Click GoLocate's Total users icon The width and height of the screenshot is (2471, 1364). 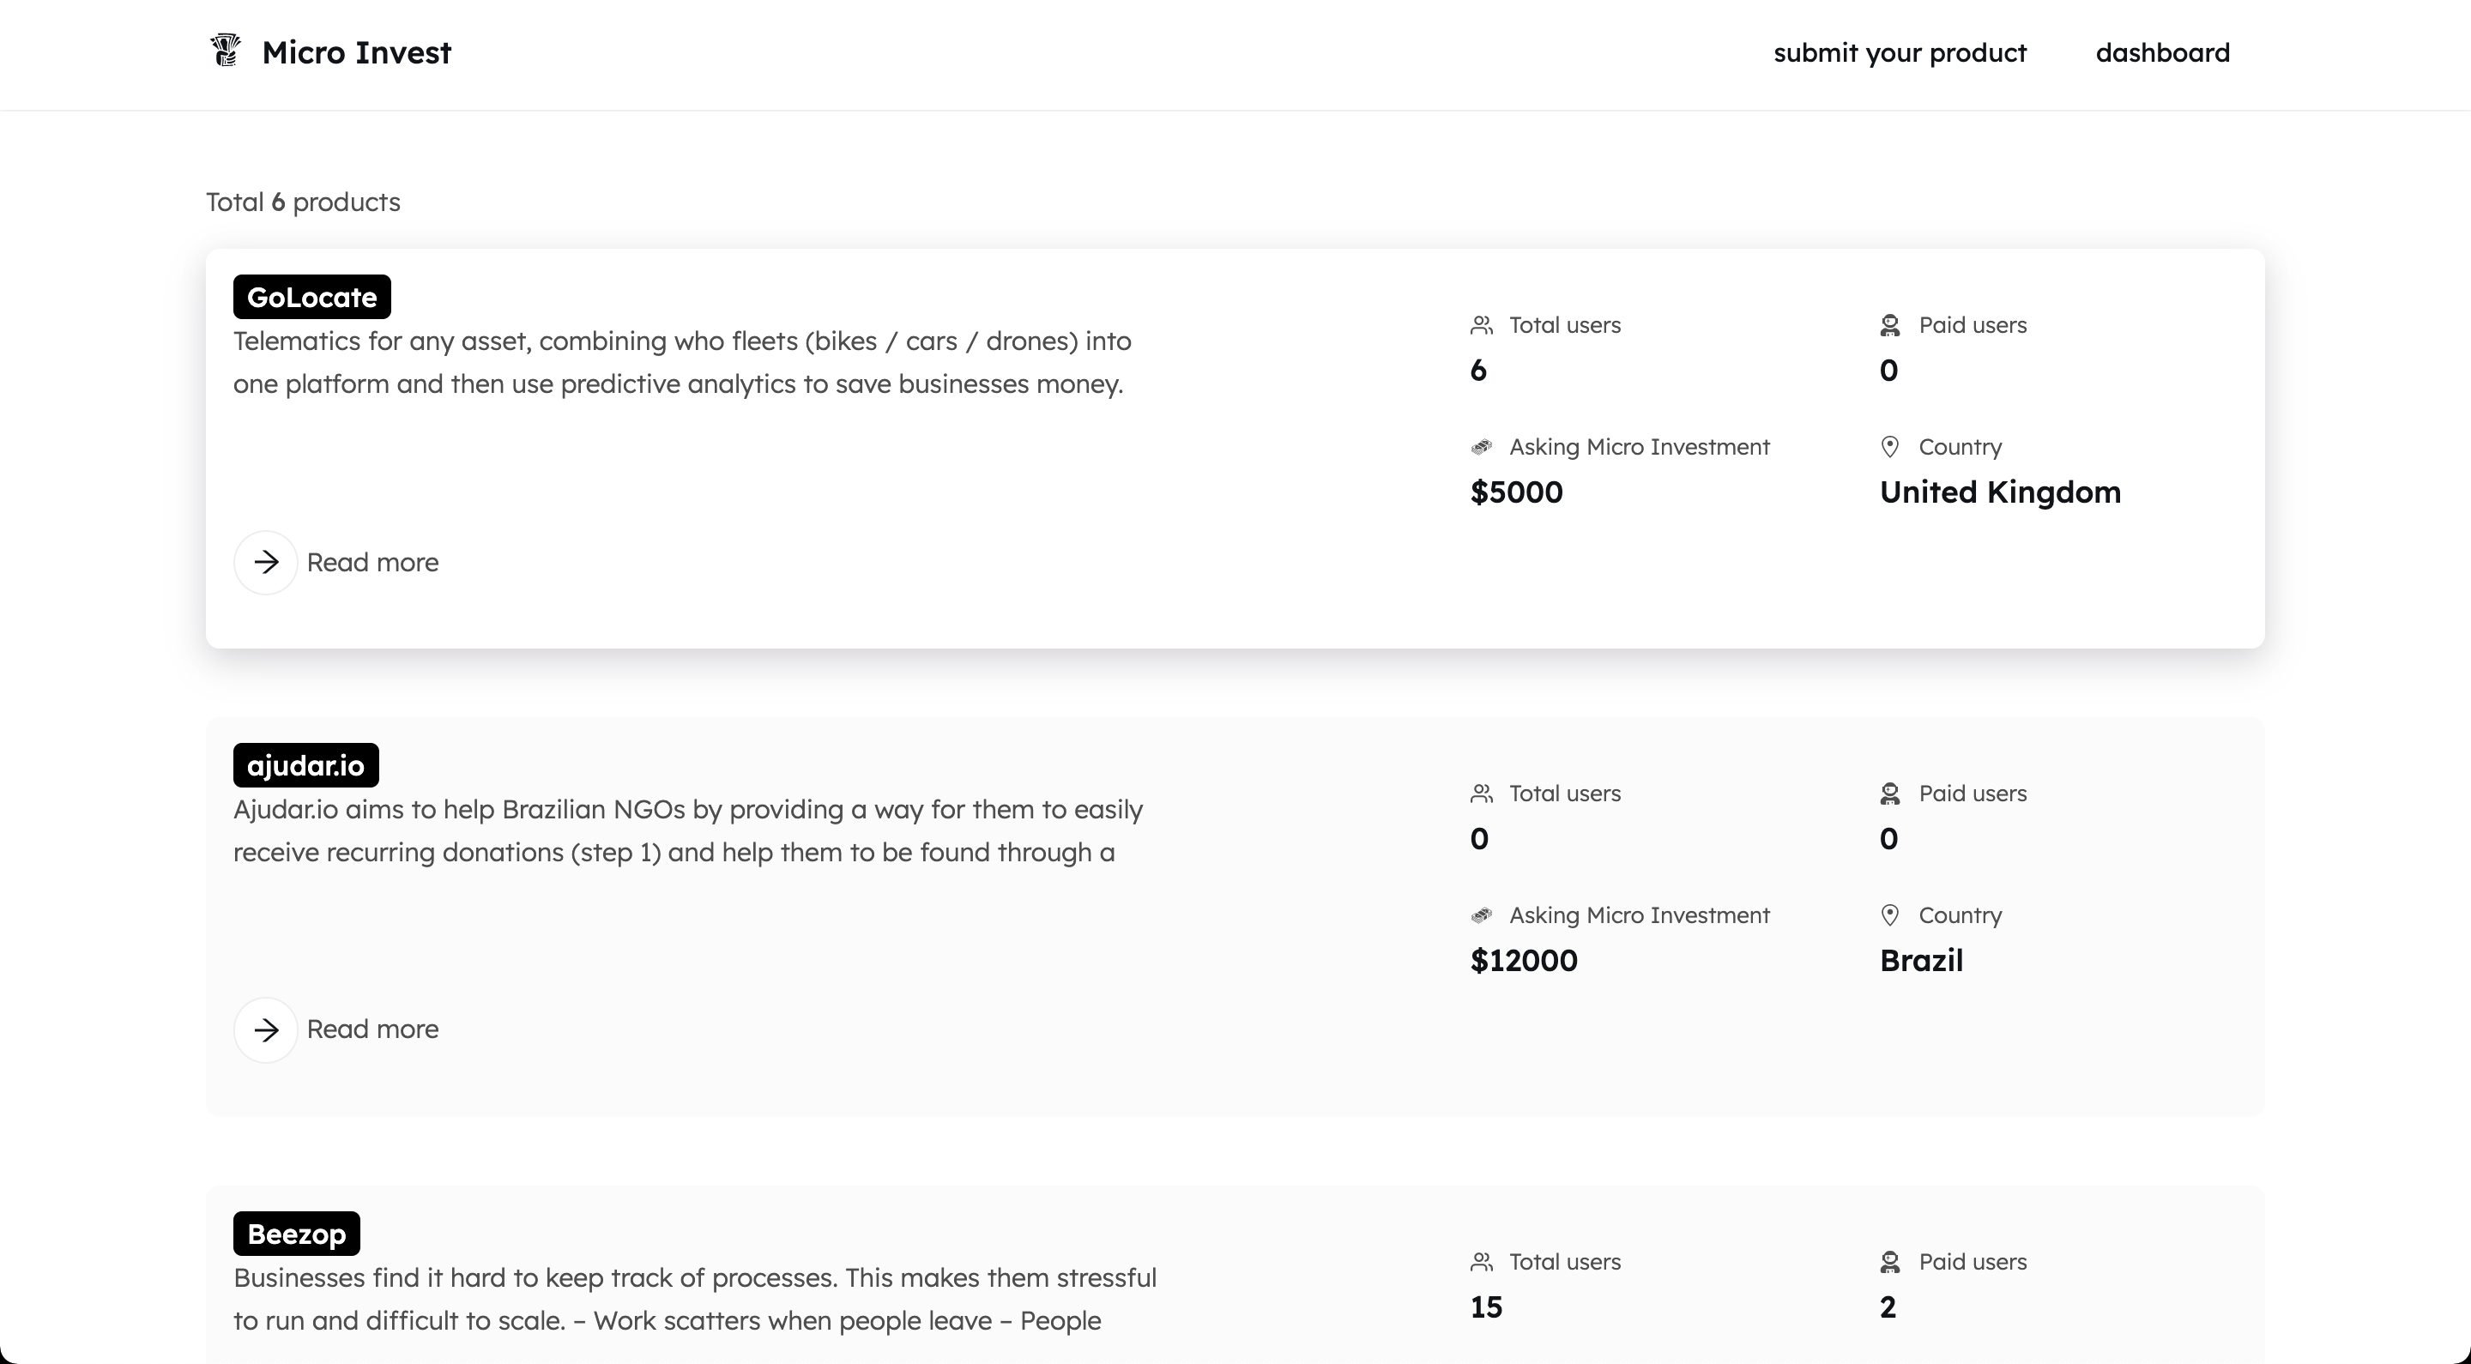1481,326
